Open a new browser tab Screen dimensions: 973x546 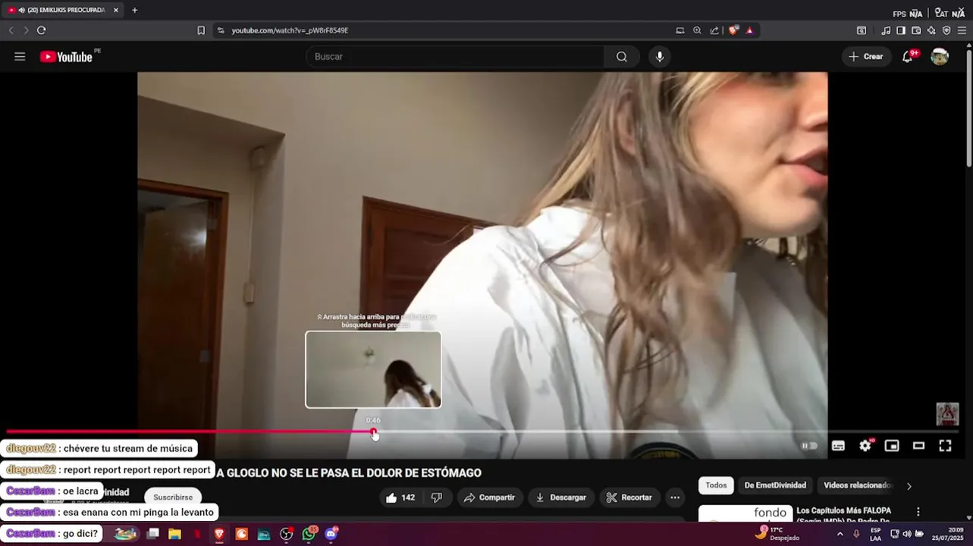pos(134,11)
